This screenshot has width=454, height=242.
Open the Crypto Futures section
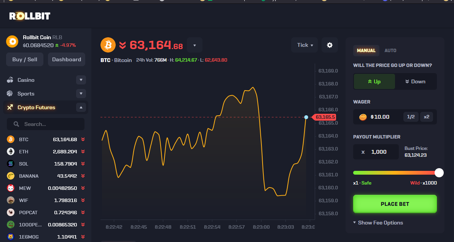click(37, 107)
